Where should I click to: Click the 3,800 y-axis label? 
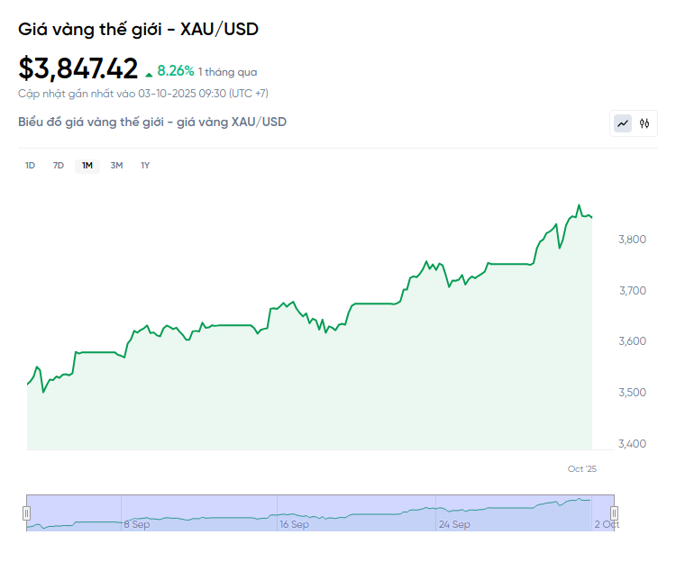pos(631,240)
